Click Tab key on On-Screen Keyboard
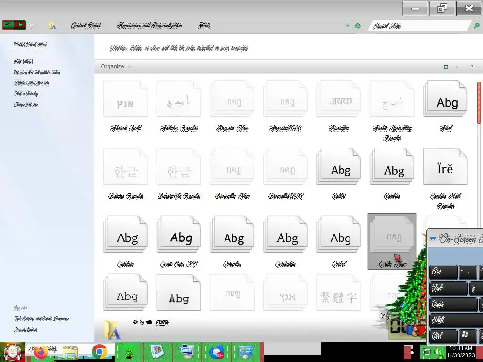Viewport: 483px width, 362px height. pyautogui.click(x=448, y=288)
